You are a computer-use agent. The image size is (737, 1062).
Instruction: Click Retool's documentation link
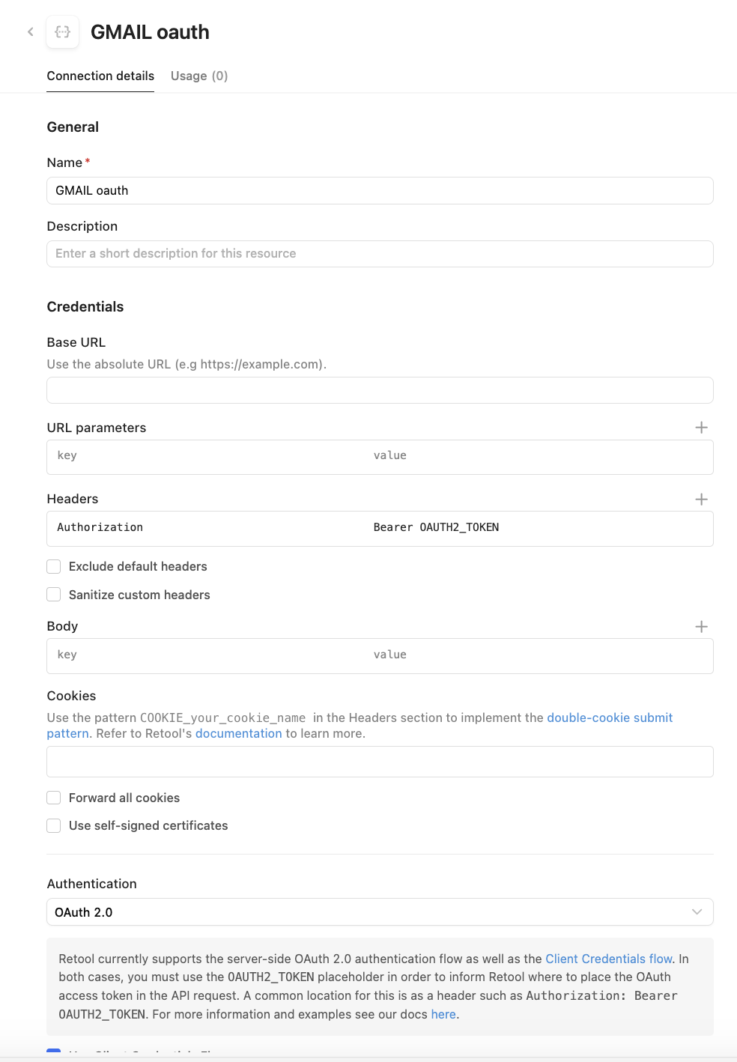coord(238,732)
